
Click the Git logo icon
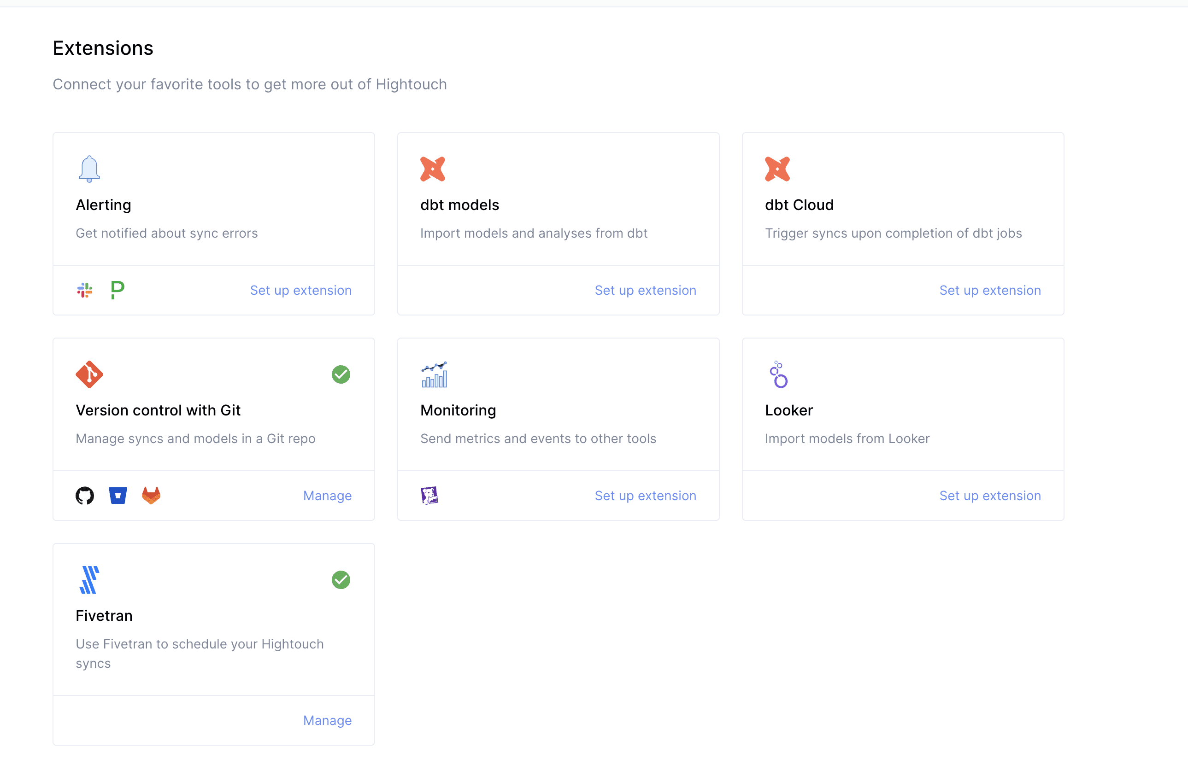(89, 374)
